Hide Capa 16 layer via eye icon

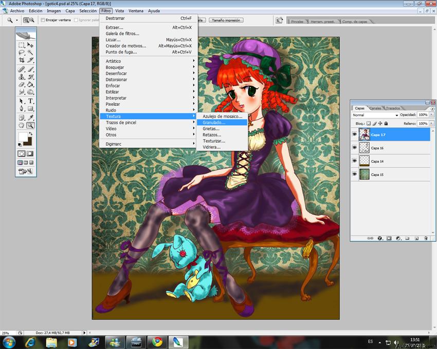coord(355,147)
